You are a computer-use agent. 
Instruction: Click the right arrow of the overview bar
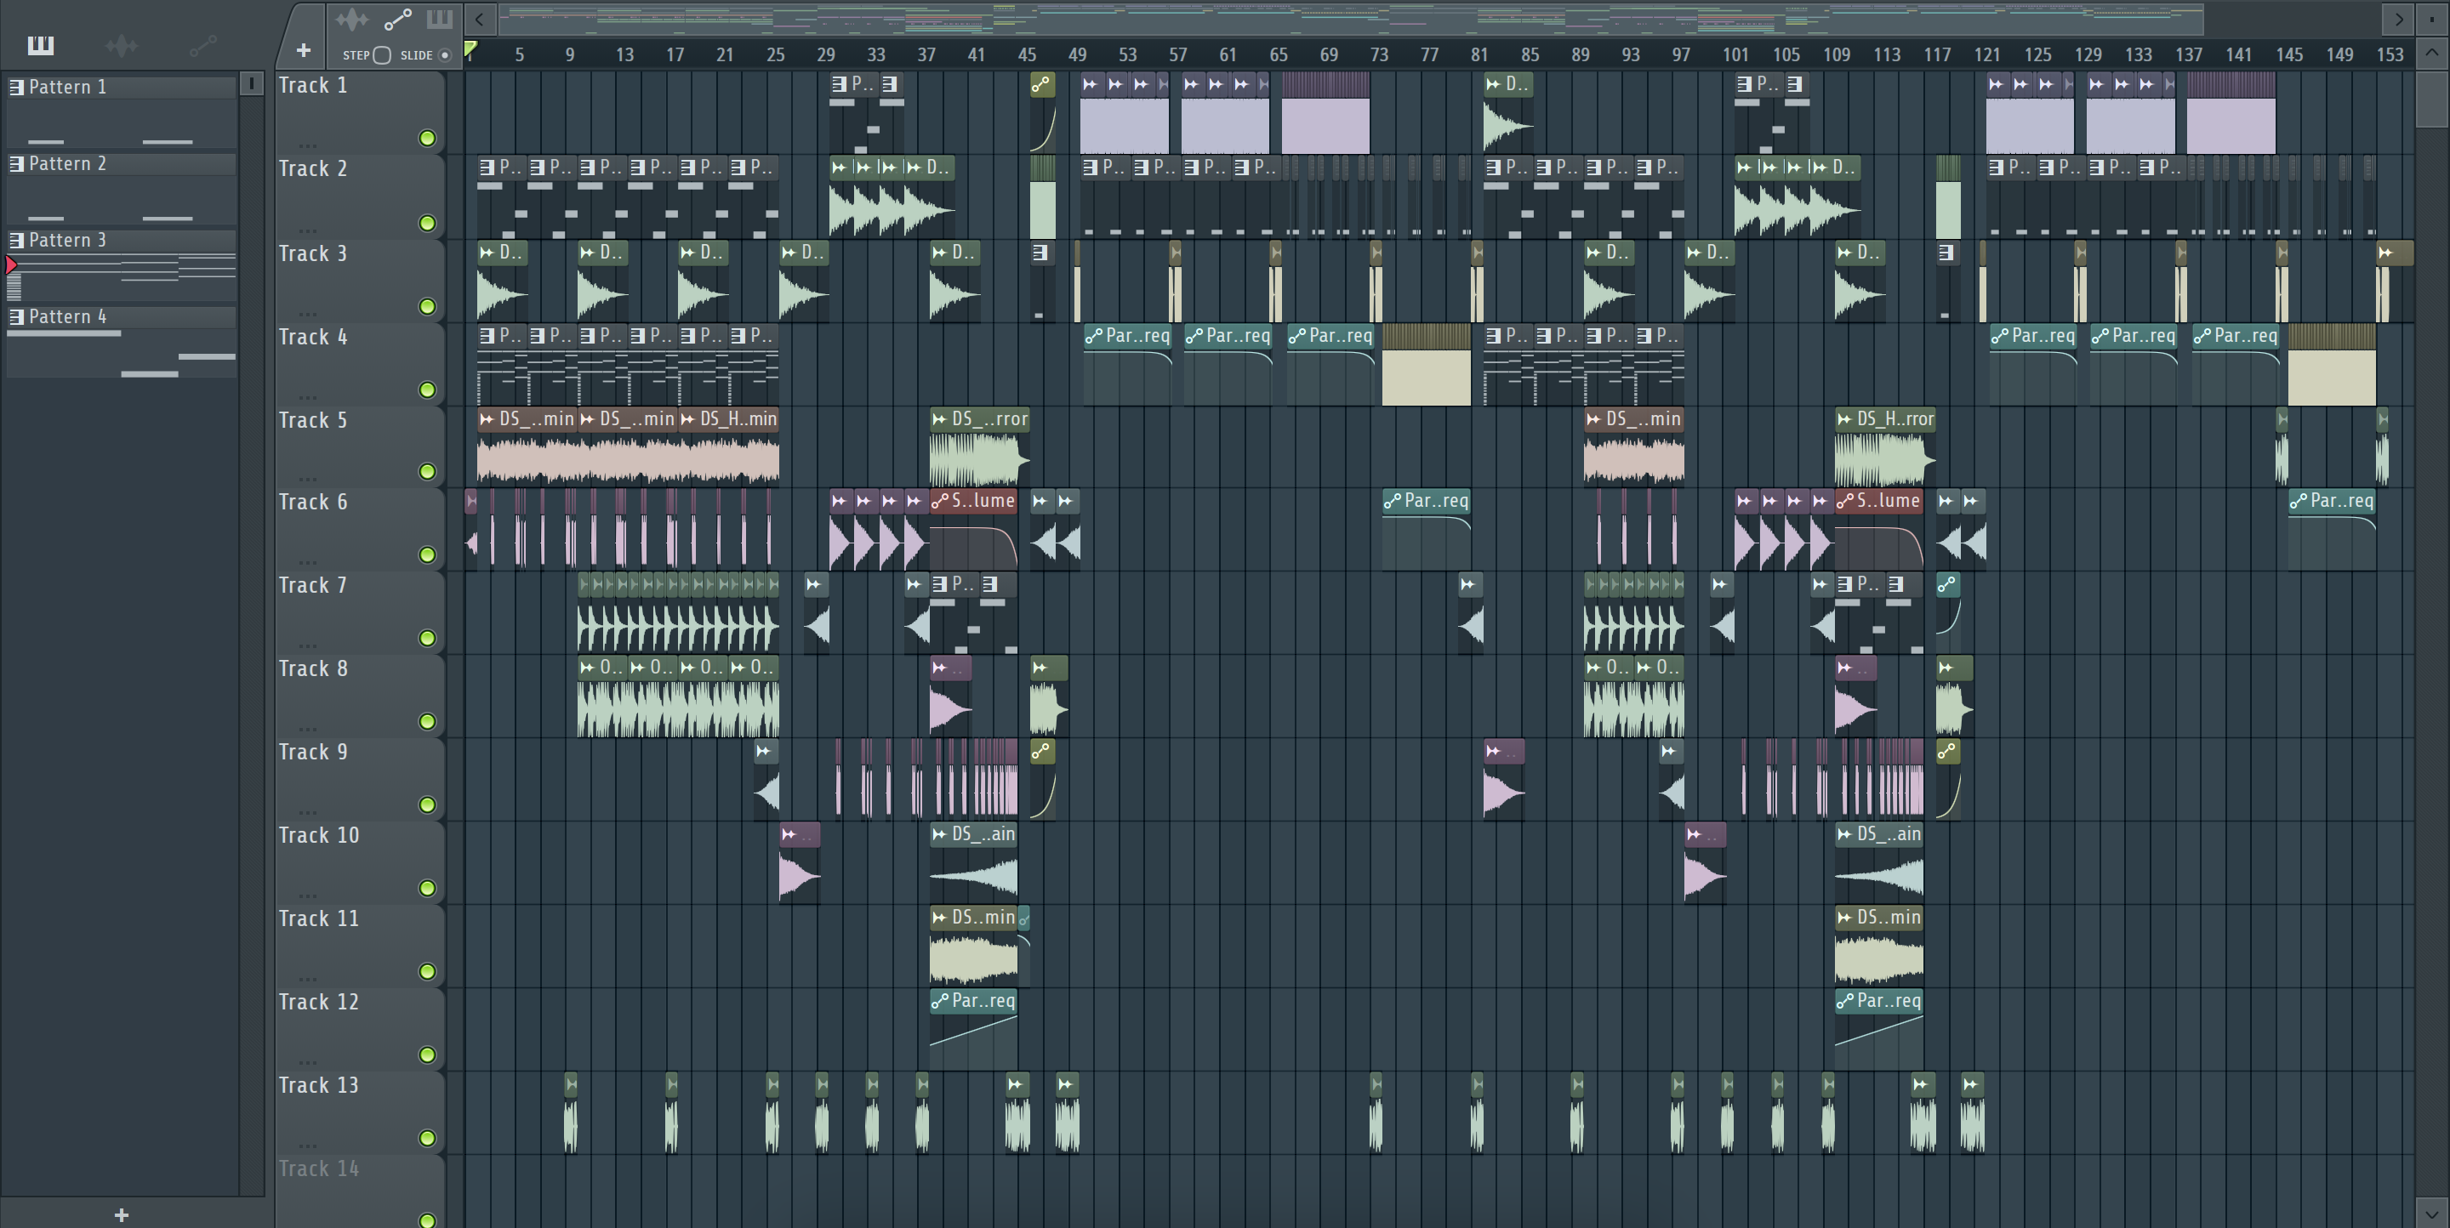(2398, 19)
